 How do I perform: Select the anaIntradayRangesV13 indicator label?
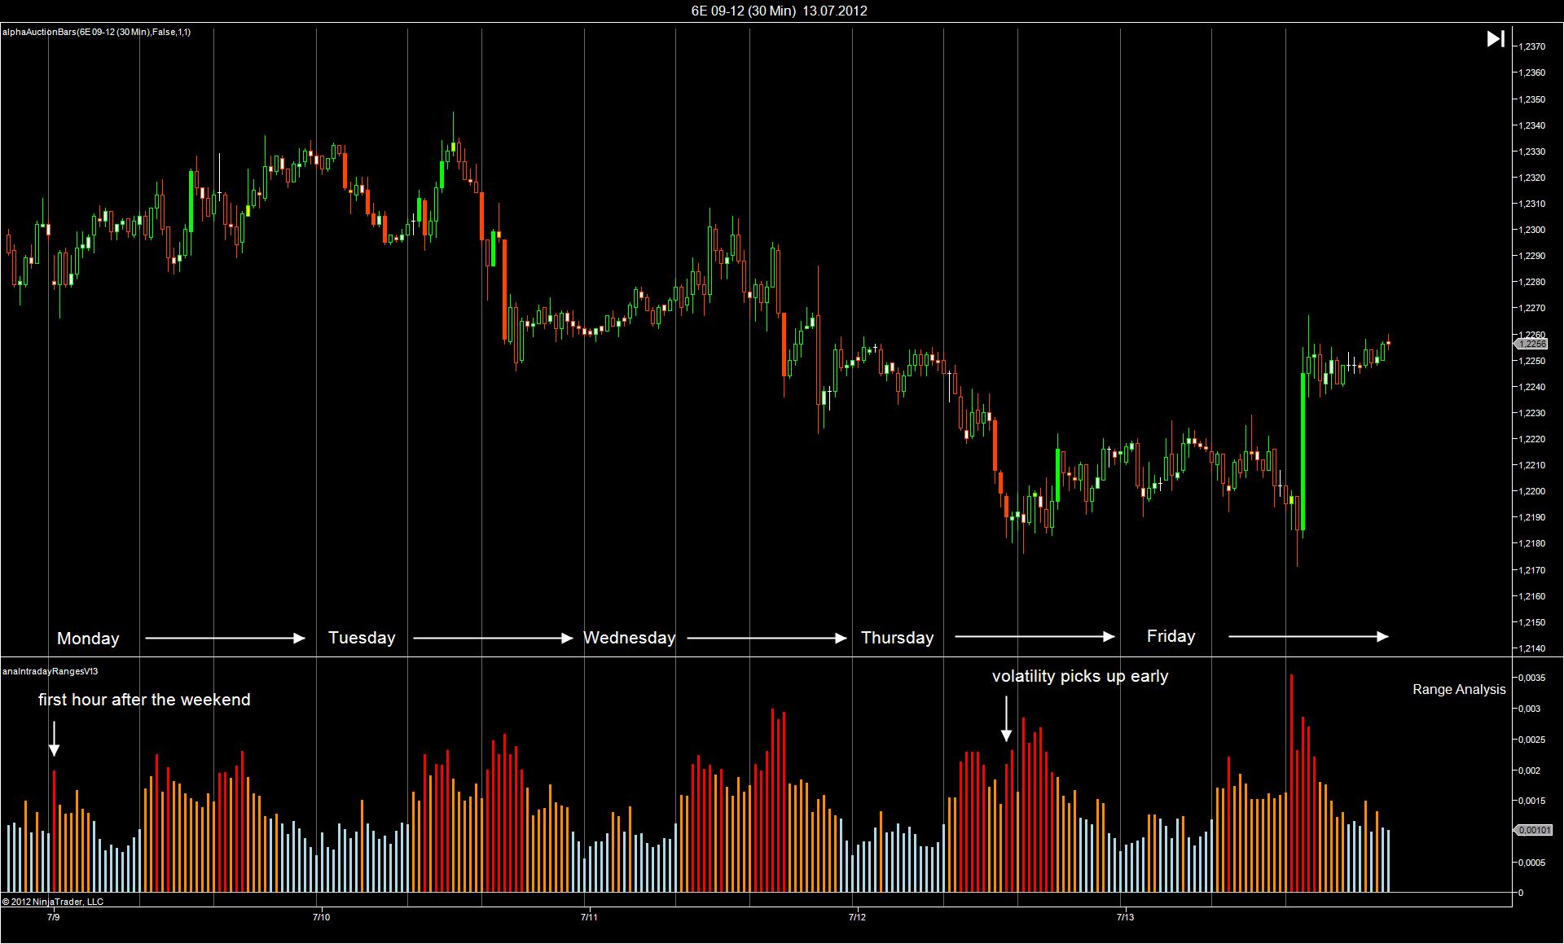point(51,671)
